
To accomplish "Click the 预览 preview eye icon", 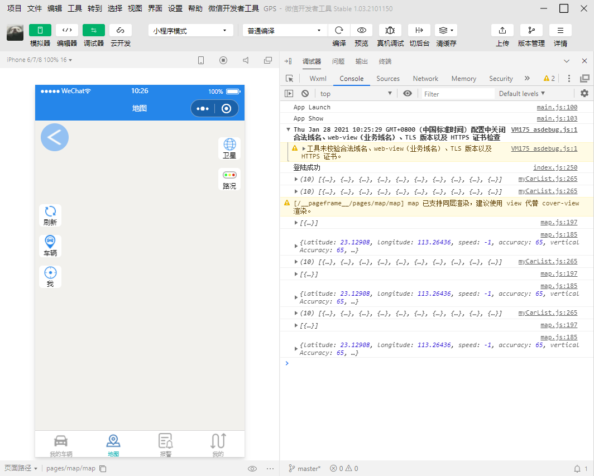I will pos(361,30).
